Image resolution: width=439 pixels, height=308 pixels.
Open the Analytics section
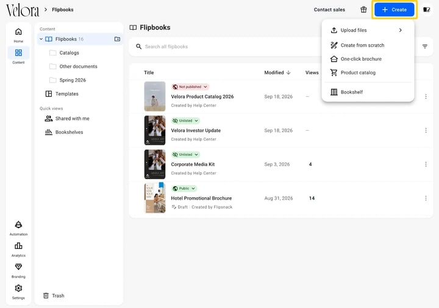click(x=18, y=250)
